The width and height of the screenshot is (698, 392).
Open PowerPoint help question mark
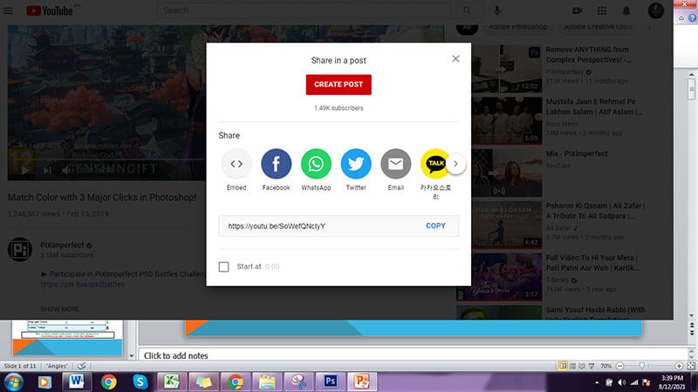pos(692,17)
